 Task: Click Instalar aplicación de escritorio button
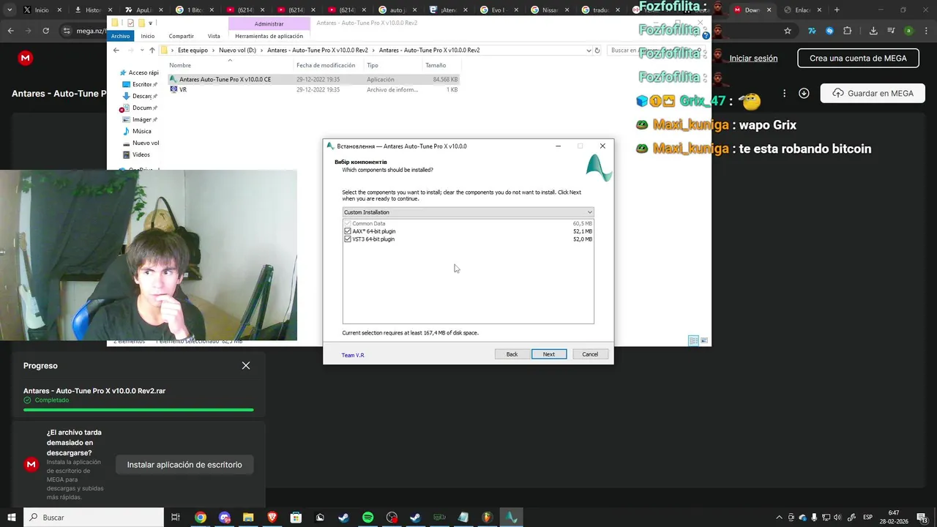(184, 465)
